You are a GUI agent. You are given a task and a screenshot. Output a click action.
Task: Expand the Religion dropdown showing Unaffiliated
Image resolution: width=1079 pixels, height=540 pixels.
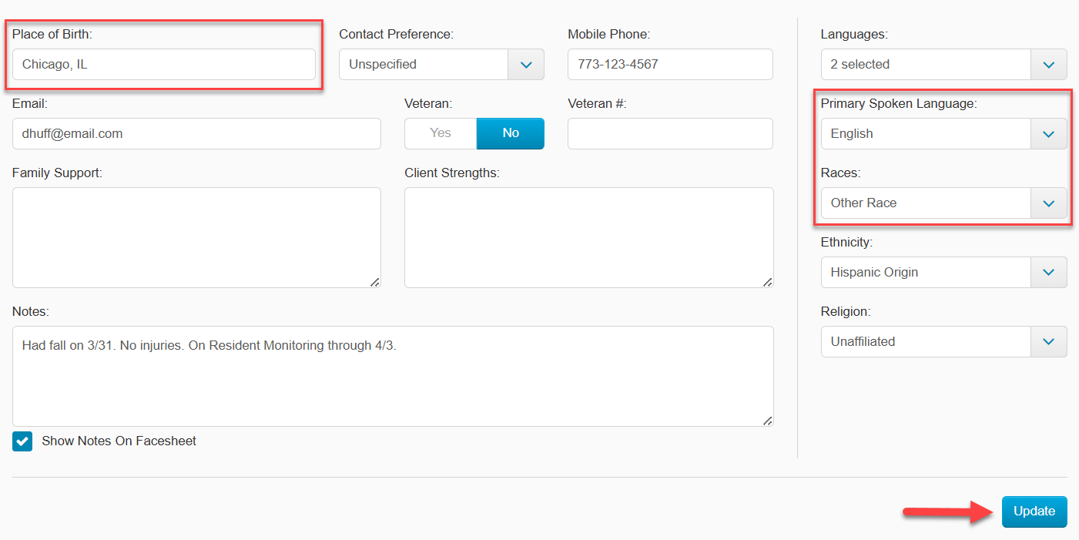click(x=943, y=342)
